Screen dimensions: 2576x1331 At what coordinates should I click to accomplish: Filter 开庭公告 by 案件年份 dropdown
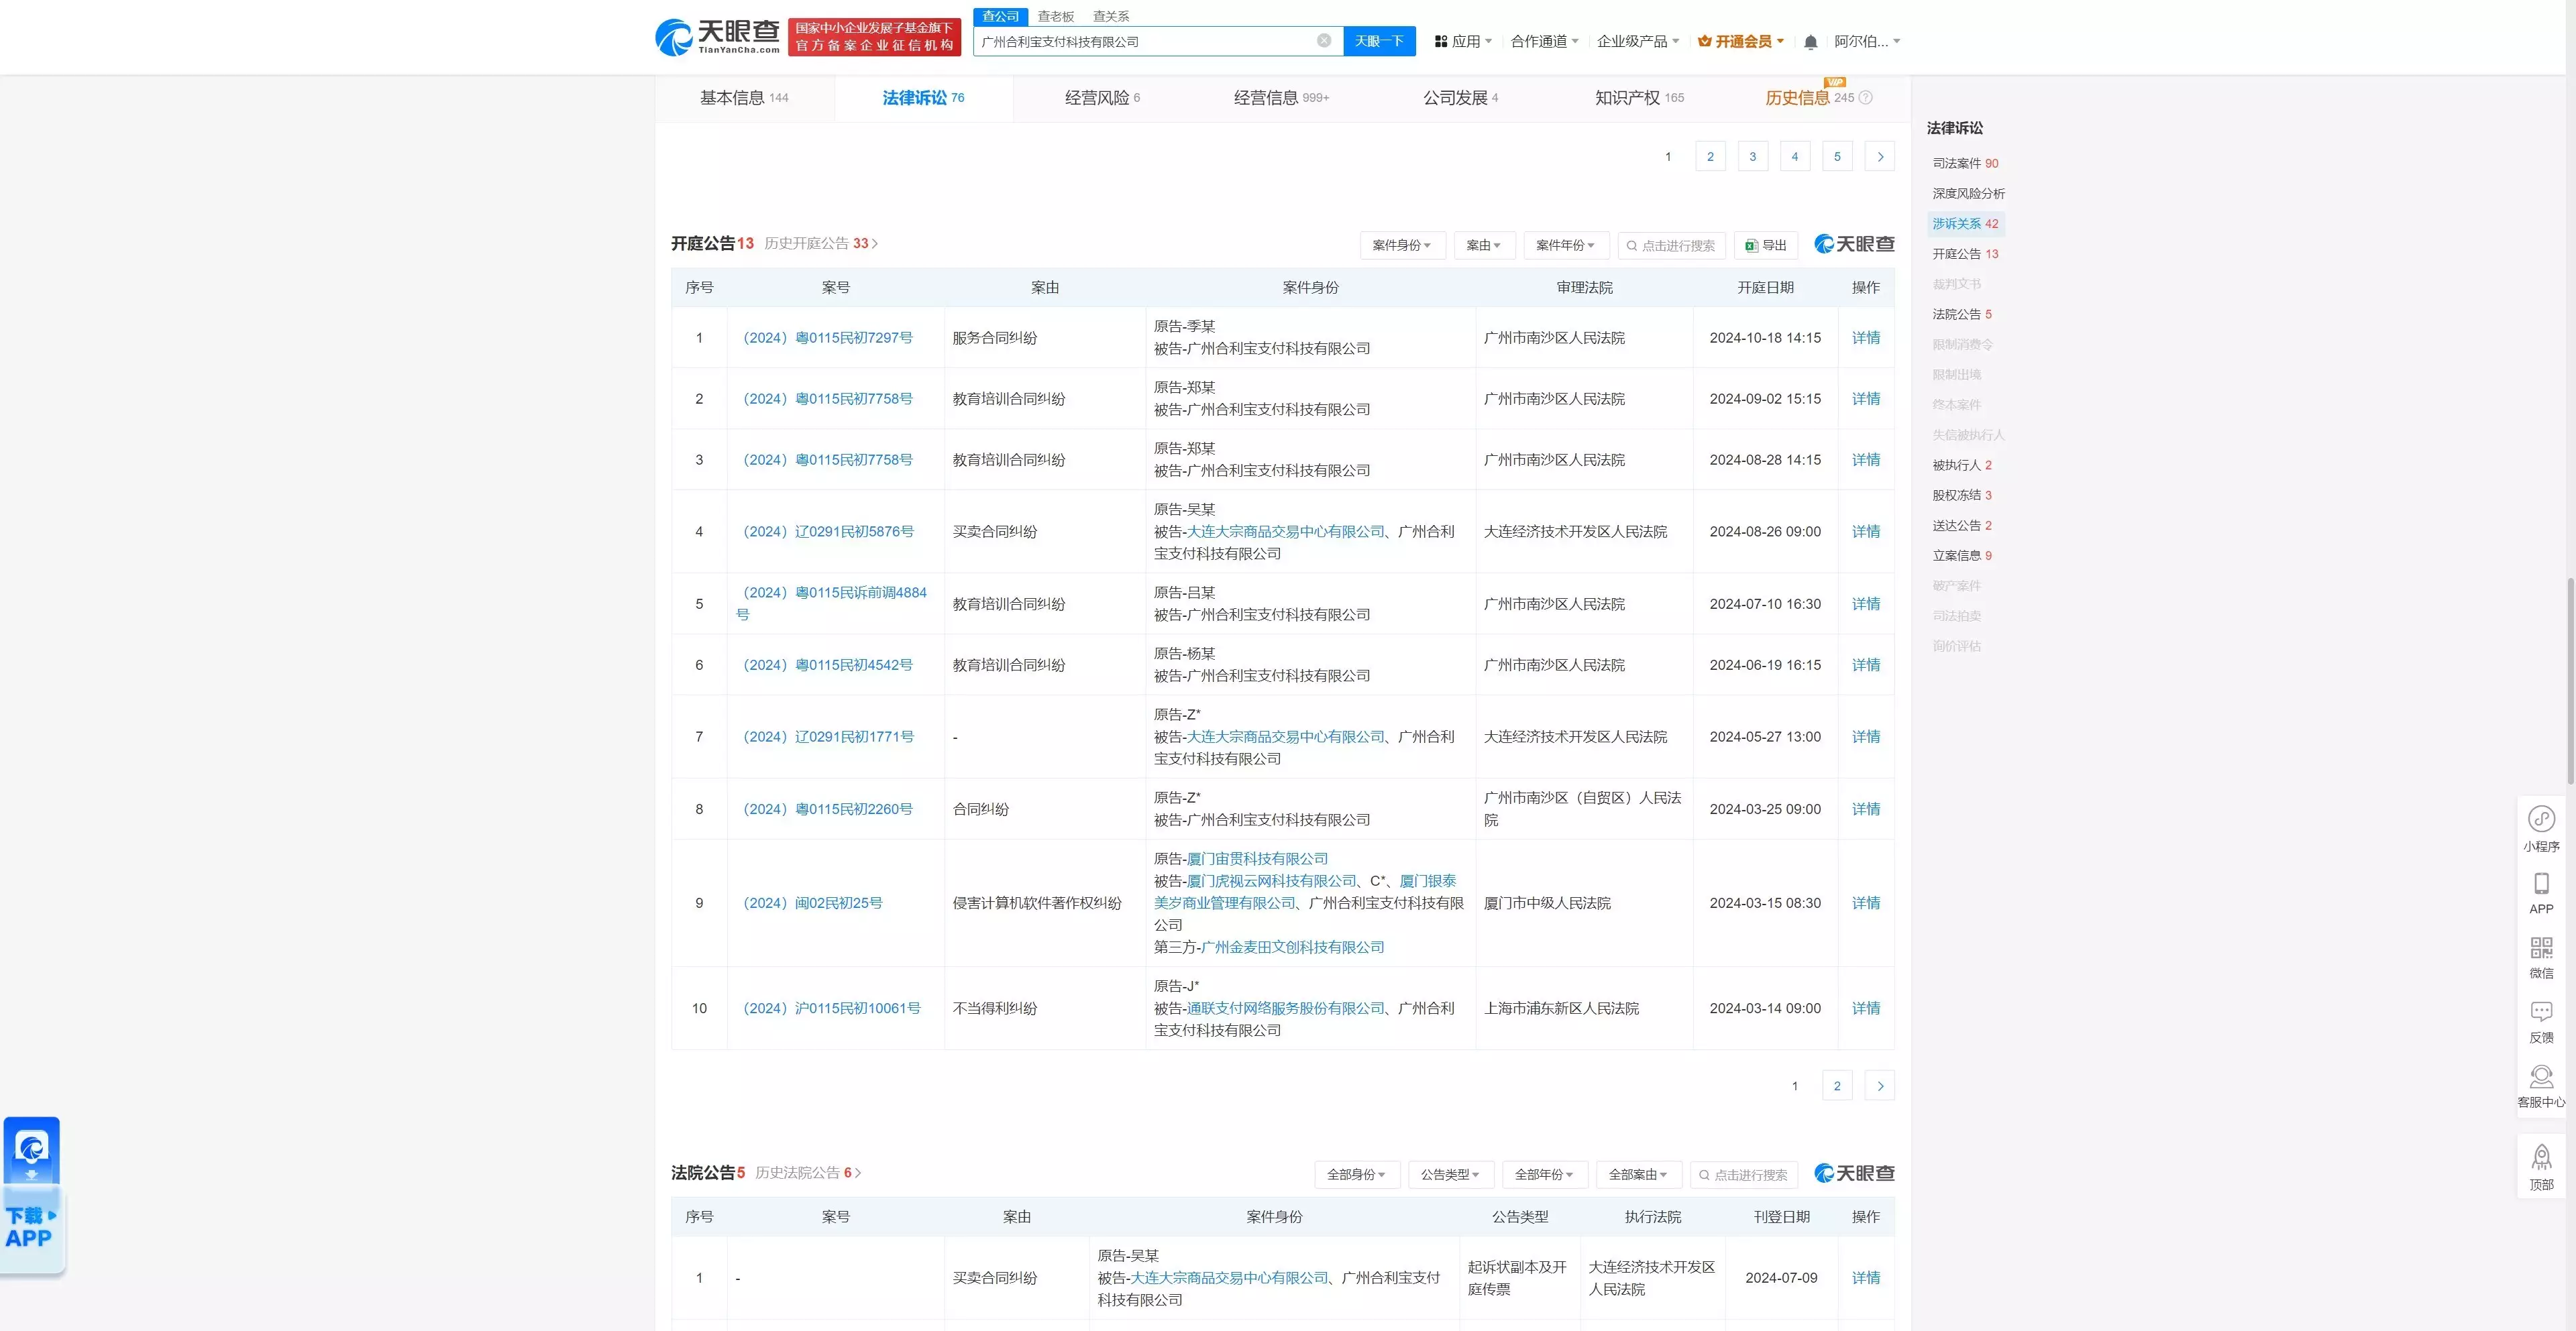click(1566, 245)
